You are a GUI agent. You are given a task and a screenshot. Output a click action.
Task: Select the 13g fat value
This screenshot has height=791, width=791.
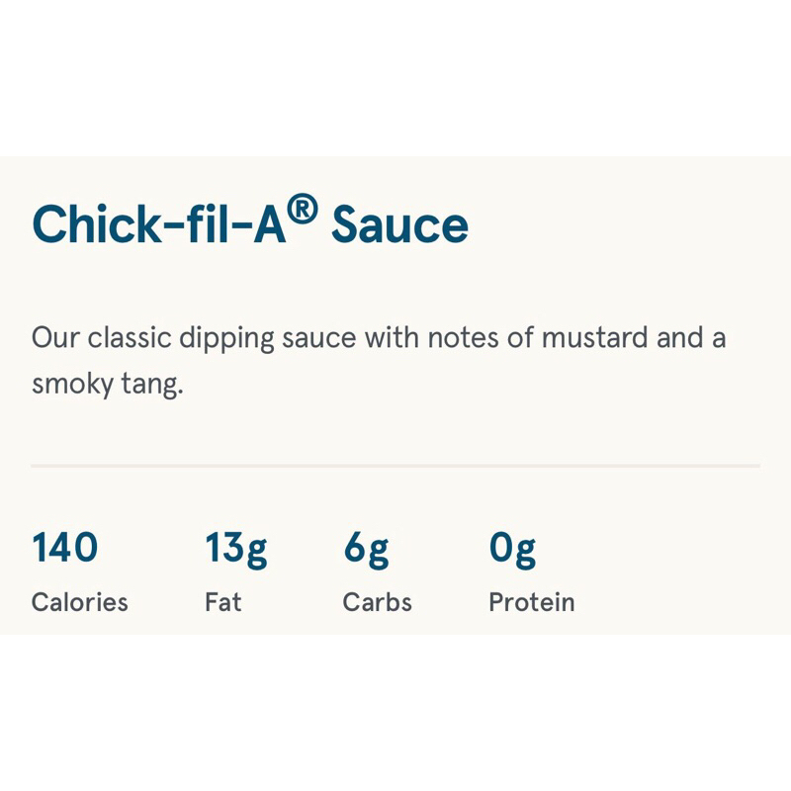pos(235,548)
